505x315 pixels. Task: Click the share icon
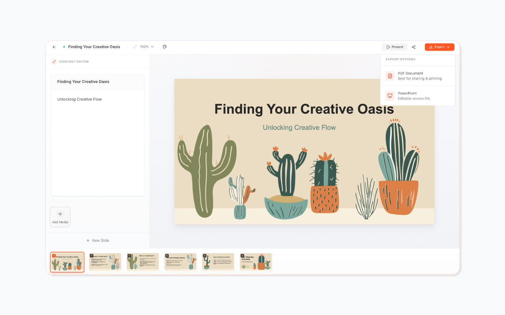tap(413, 47)
